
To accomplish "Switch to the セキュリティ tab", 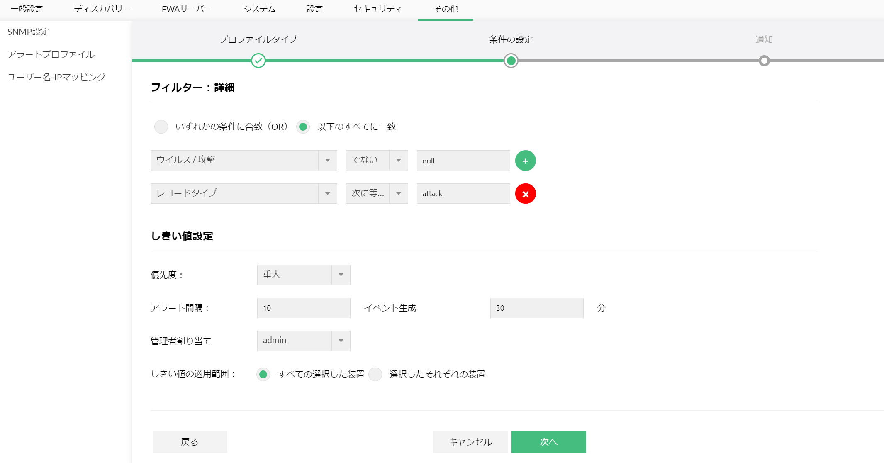I will coord(377,9).
